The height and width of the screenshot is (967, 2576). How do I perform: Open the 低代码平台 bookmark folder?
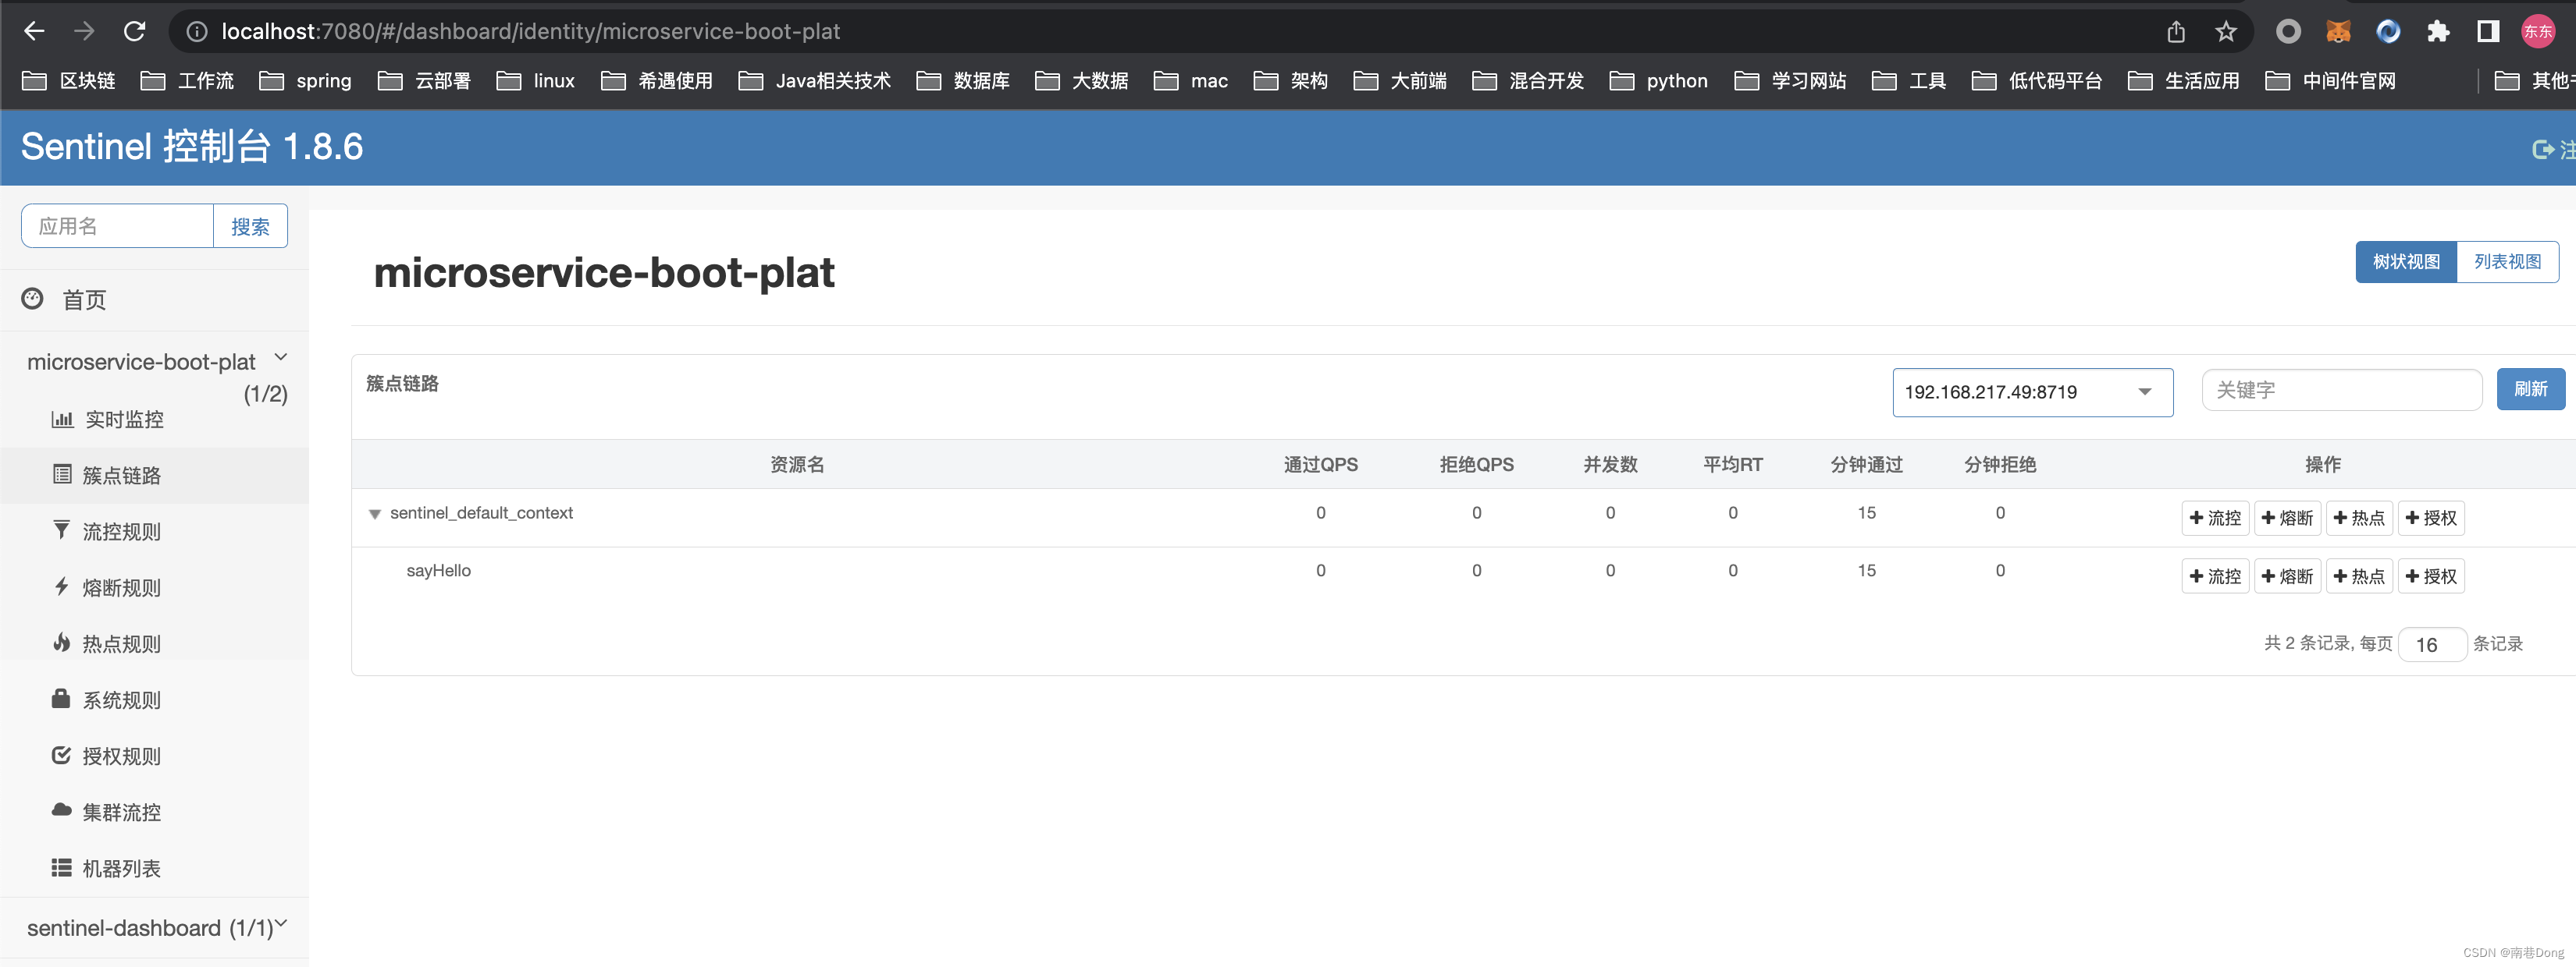click(x=2036, y=81)
